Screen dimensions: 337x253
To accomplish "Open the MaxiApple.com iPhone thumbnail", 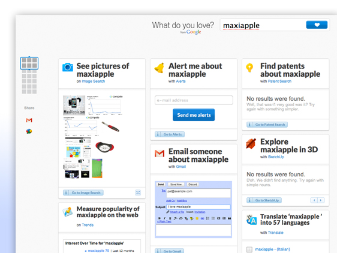I will click(x=74, y=105).
